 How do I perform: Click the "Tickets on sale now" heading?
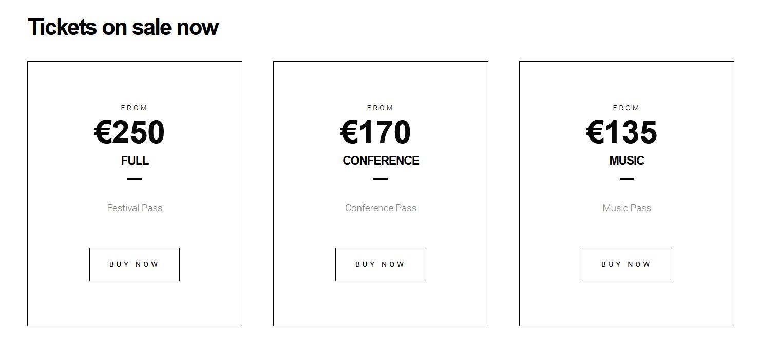tap(123, 27)
